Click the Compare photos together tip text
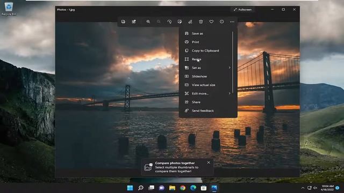The height and width of the screenshot is (193, 344). coord(177,167)
